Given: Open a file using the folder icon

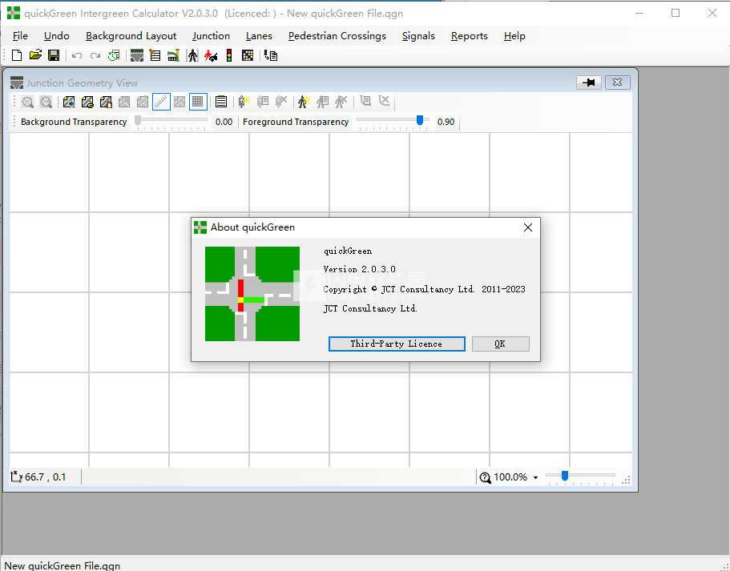Looking at the screenshot, I should 35,55.
